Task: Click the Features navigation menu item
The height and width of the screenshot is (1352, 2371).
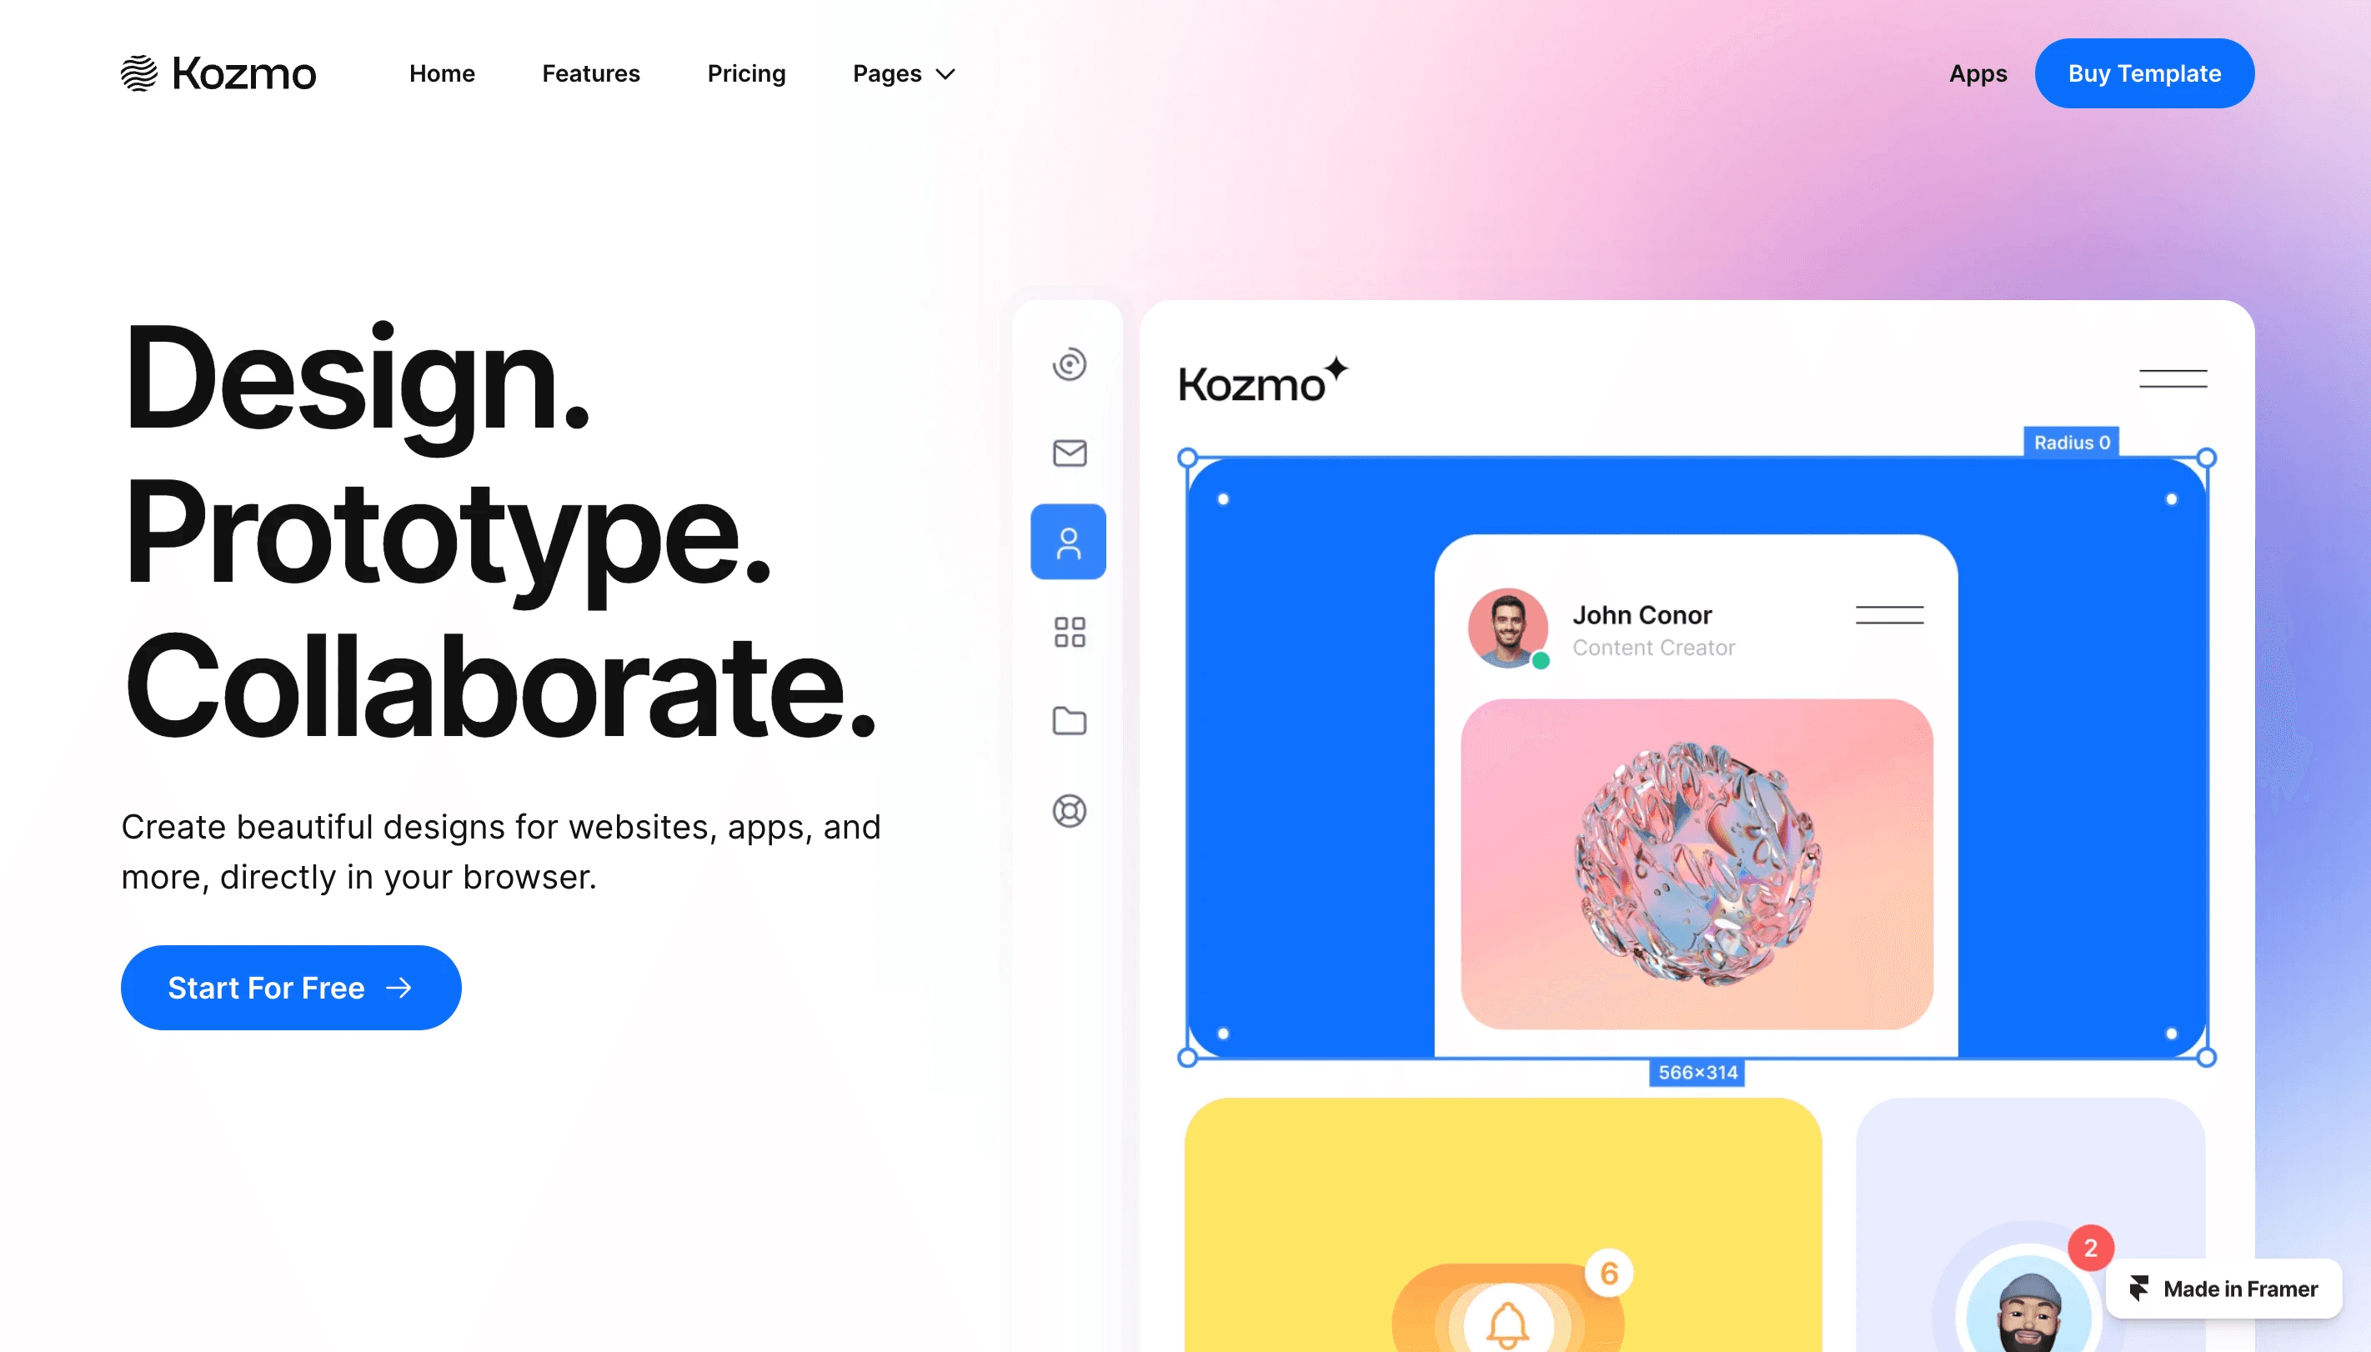Action: point(589,72)
